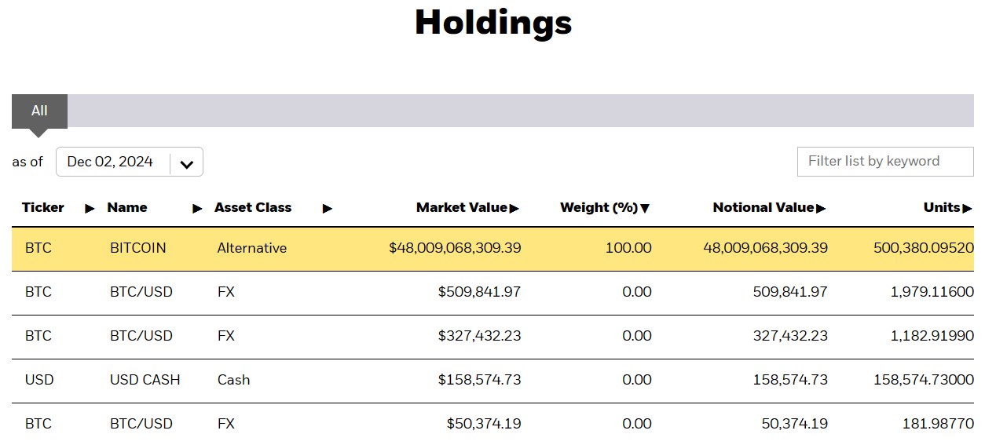985x445 pixels.
Task: Toggle Weight (%) descending sort arrow
Action: 645,209
